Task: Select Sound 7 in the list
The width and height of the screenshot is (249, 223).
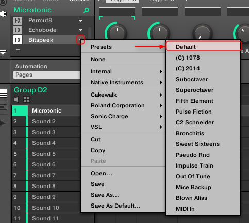Action: 46,175
